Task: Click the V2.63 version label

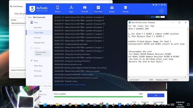Action: pyautogui.click(x=134, y=102)
